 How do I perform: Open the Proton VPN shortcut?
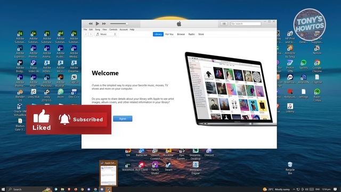290,66
